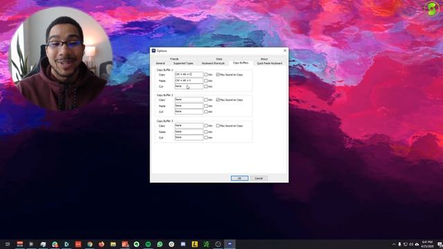Enable Win for Copy Buffer 1 Copy
Image resolution: width=443 pixels, height=249 pixels.
206,75
